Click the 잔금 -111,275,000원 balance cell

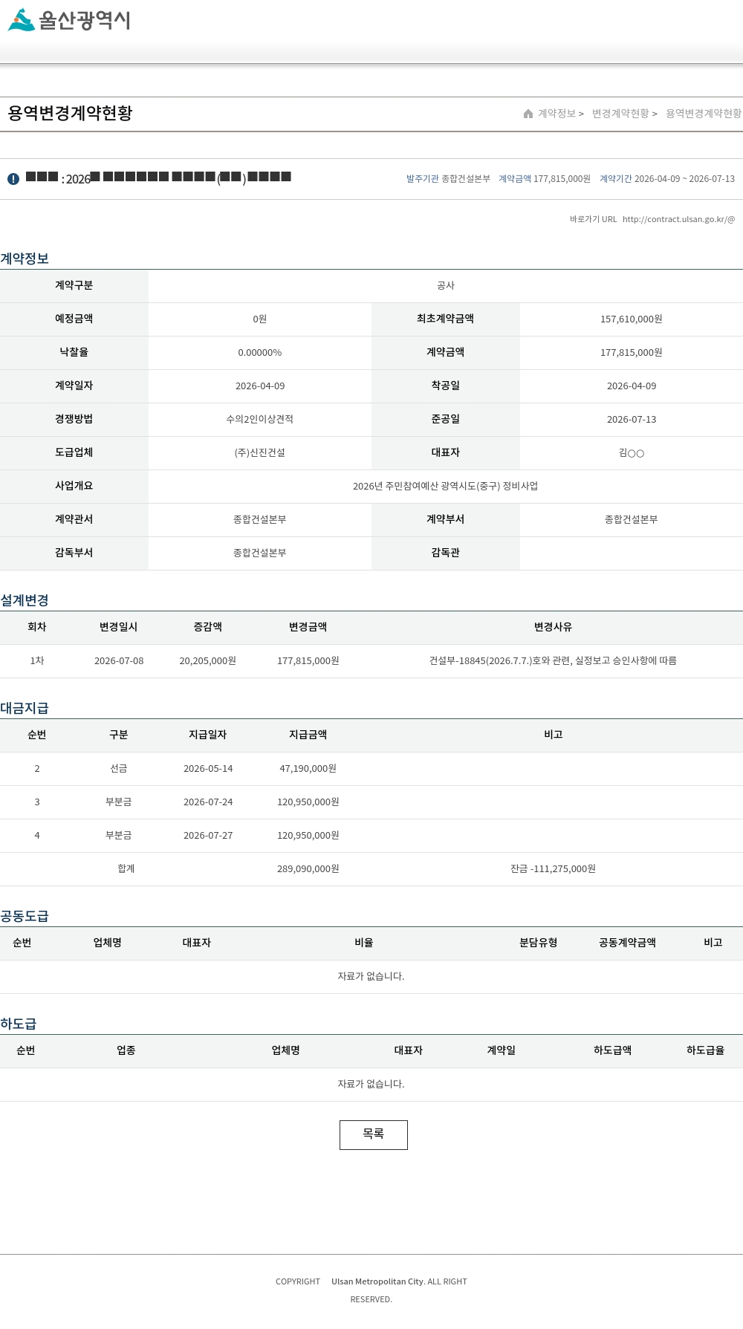click(x=553, y=869)
